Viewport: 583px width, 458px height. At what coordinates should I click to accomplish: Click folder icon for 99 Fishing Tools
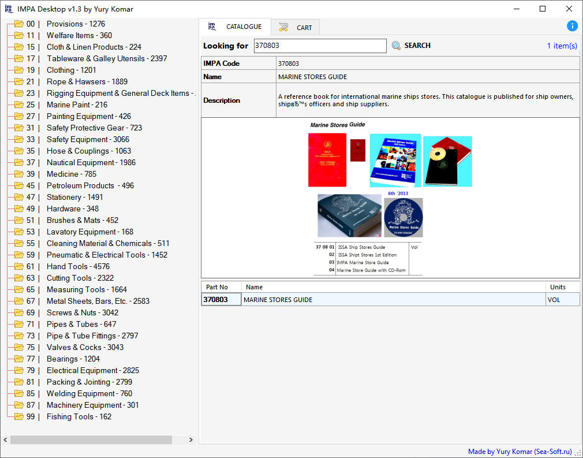coord(18,416)
